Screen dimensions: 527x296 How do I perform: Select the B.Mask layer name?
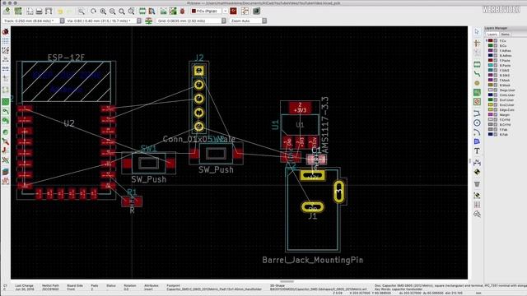point(505,86)
